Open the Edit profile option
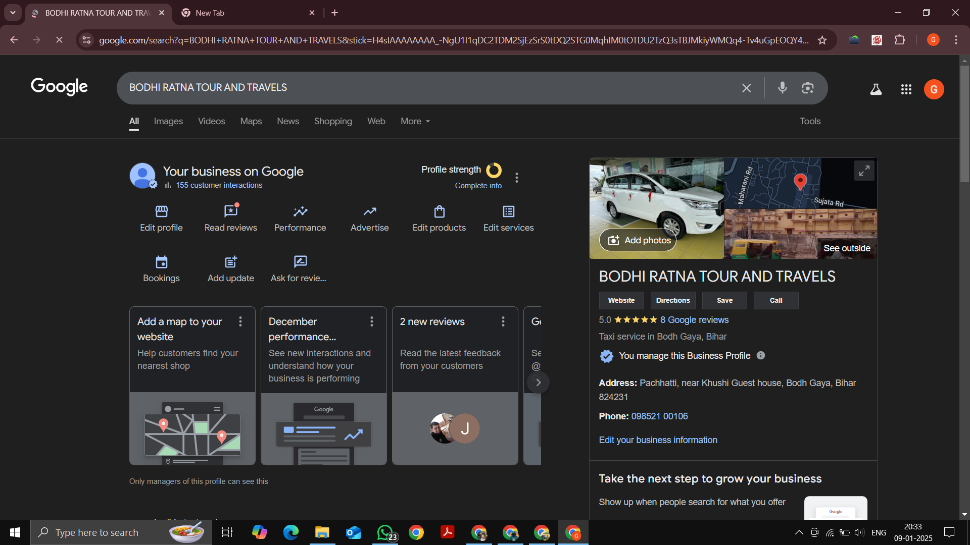970x545 pixels. point(161,219)
